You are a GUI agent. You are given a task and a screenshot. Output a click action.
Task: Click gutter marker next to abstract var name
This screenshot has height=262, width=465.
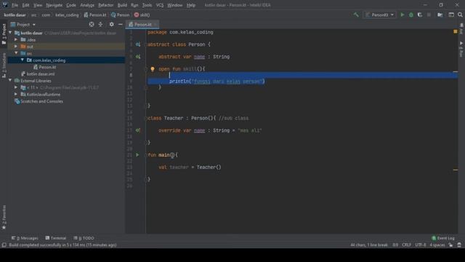[x=138, y=57]
